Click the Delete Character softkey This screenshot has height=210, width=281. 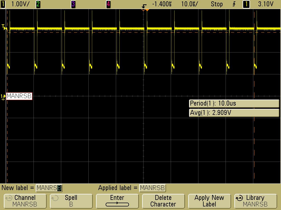click(163, 201)
